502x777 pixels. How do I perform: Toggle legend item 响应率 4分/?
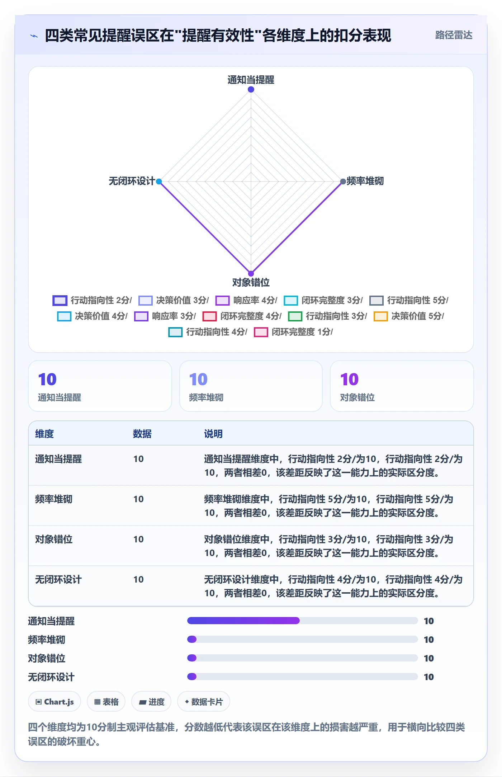pos(246,300)
